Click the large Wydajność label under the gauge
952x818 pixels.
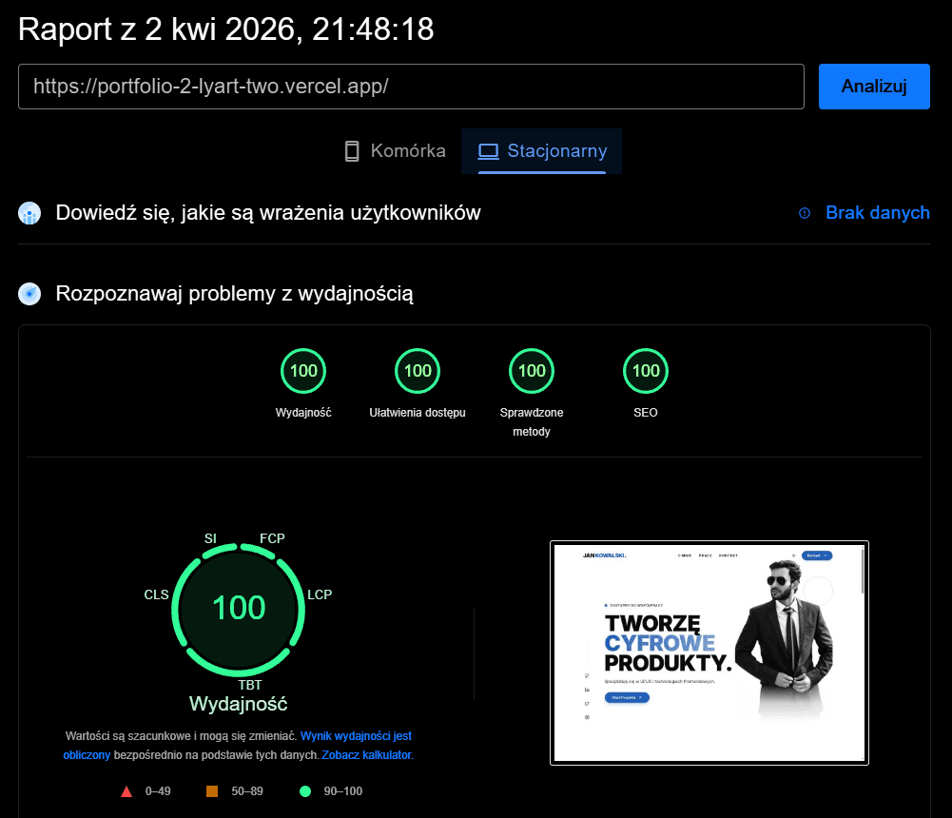(239, 704)
